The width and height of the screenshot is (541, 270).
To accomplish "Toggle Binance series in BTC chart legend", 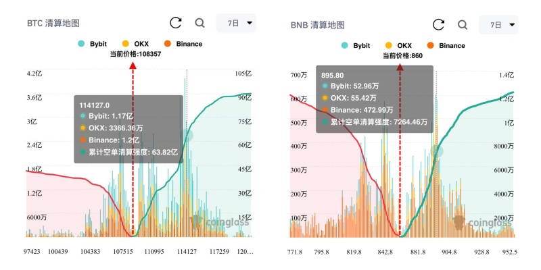I will (183, 44).
